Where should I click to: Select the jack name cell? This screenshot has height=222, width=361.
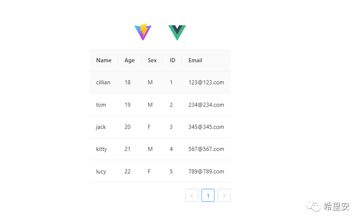coord(101,127)
